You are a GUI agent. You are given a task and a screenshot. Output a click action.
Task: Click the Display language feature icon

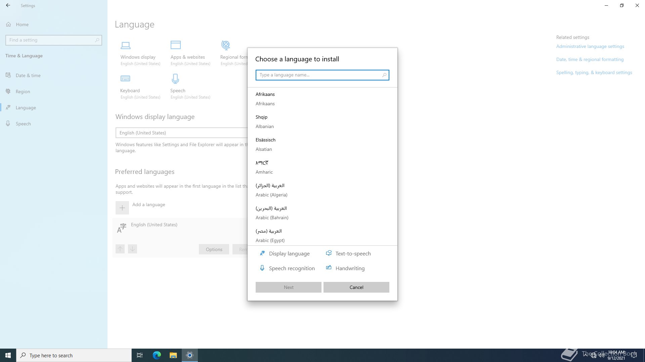point(262,253)
